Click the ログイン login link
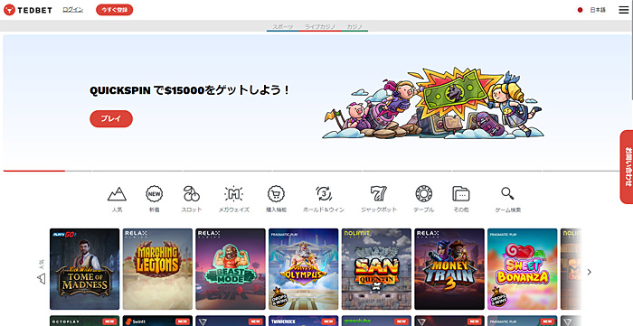633x326 pixels. (x=73, y=10)
